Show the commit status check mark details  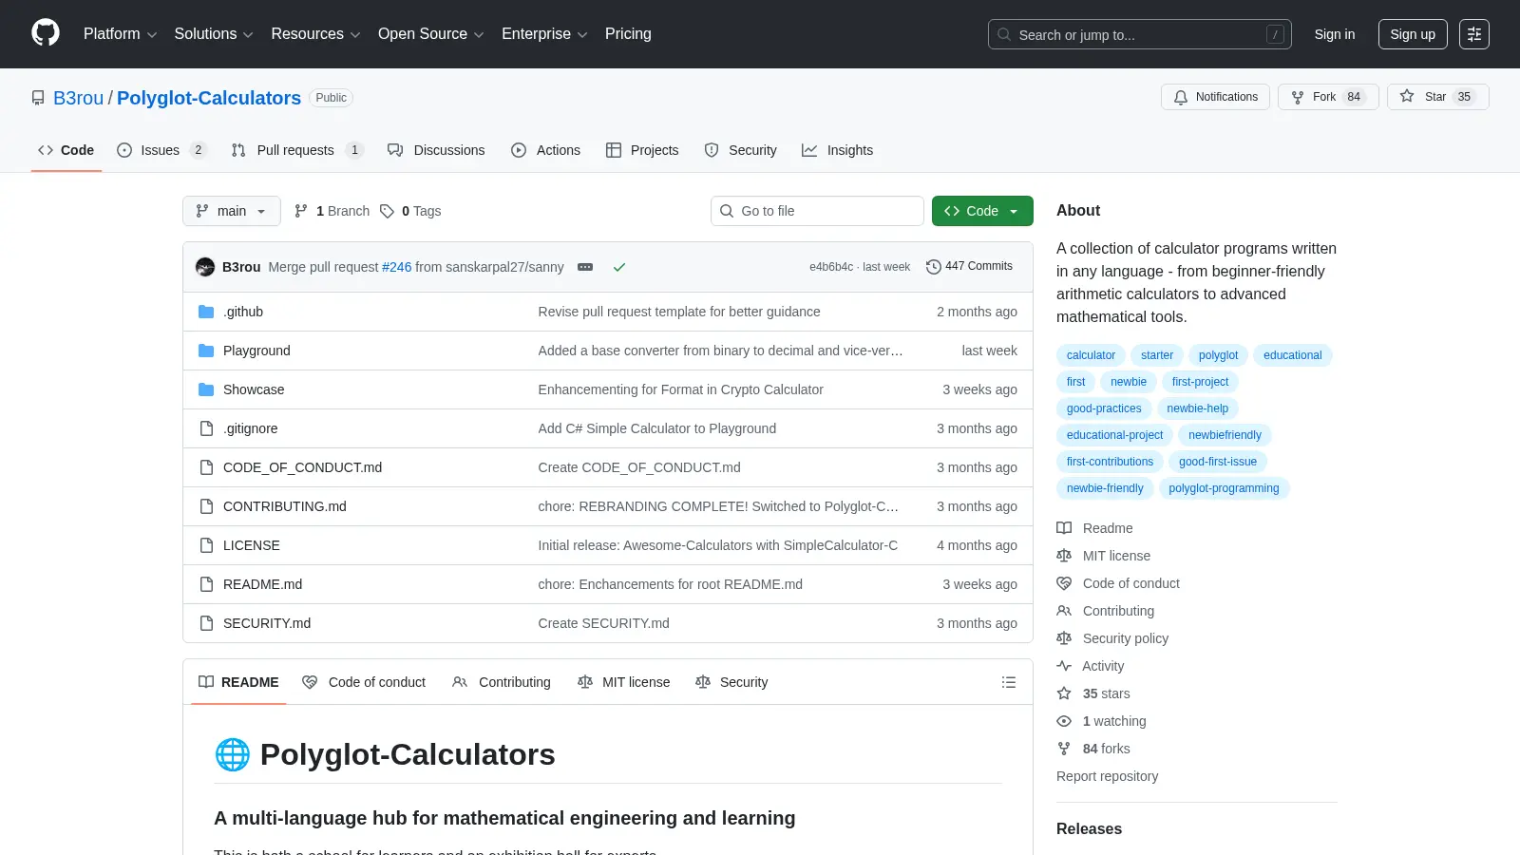[619, 267]
